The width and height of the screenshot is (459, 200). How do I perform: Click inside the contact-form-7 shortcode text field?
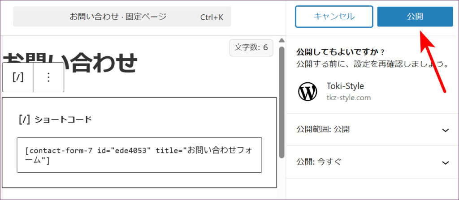point(139,155)
